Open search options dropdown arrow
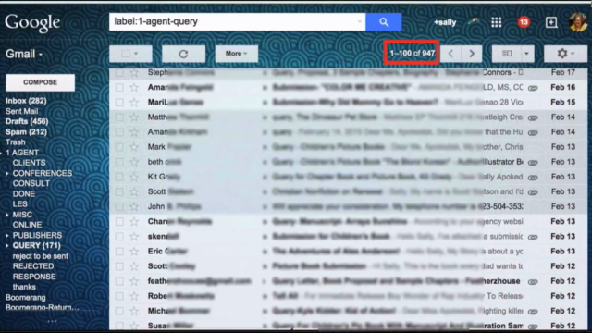592x333 pixels. [x=360, y=22]
